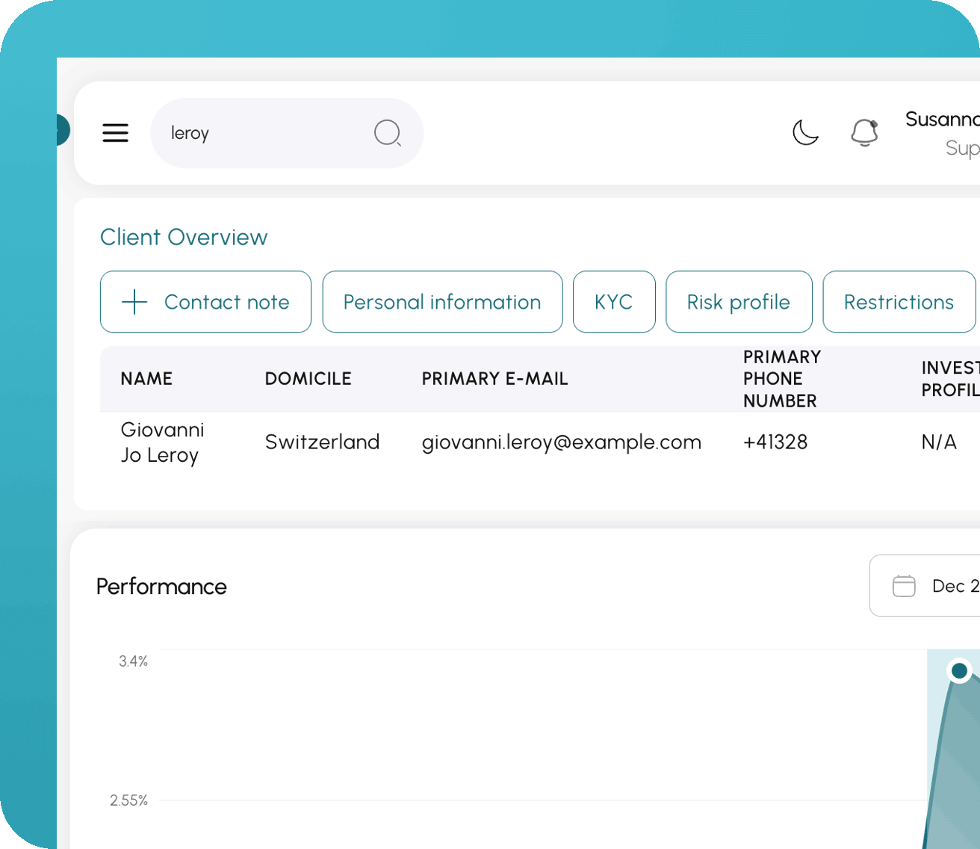Open the Personal information tab

442,302
